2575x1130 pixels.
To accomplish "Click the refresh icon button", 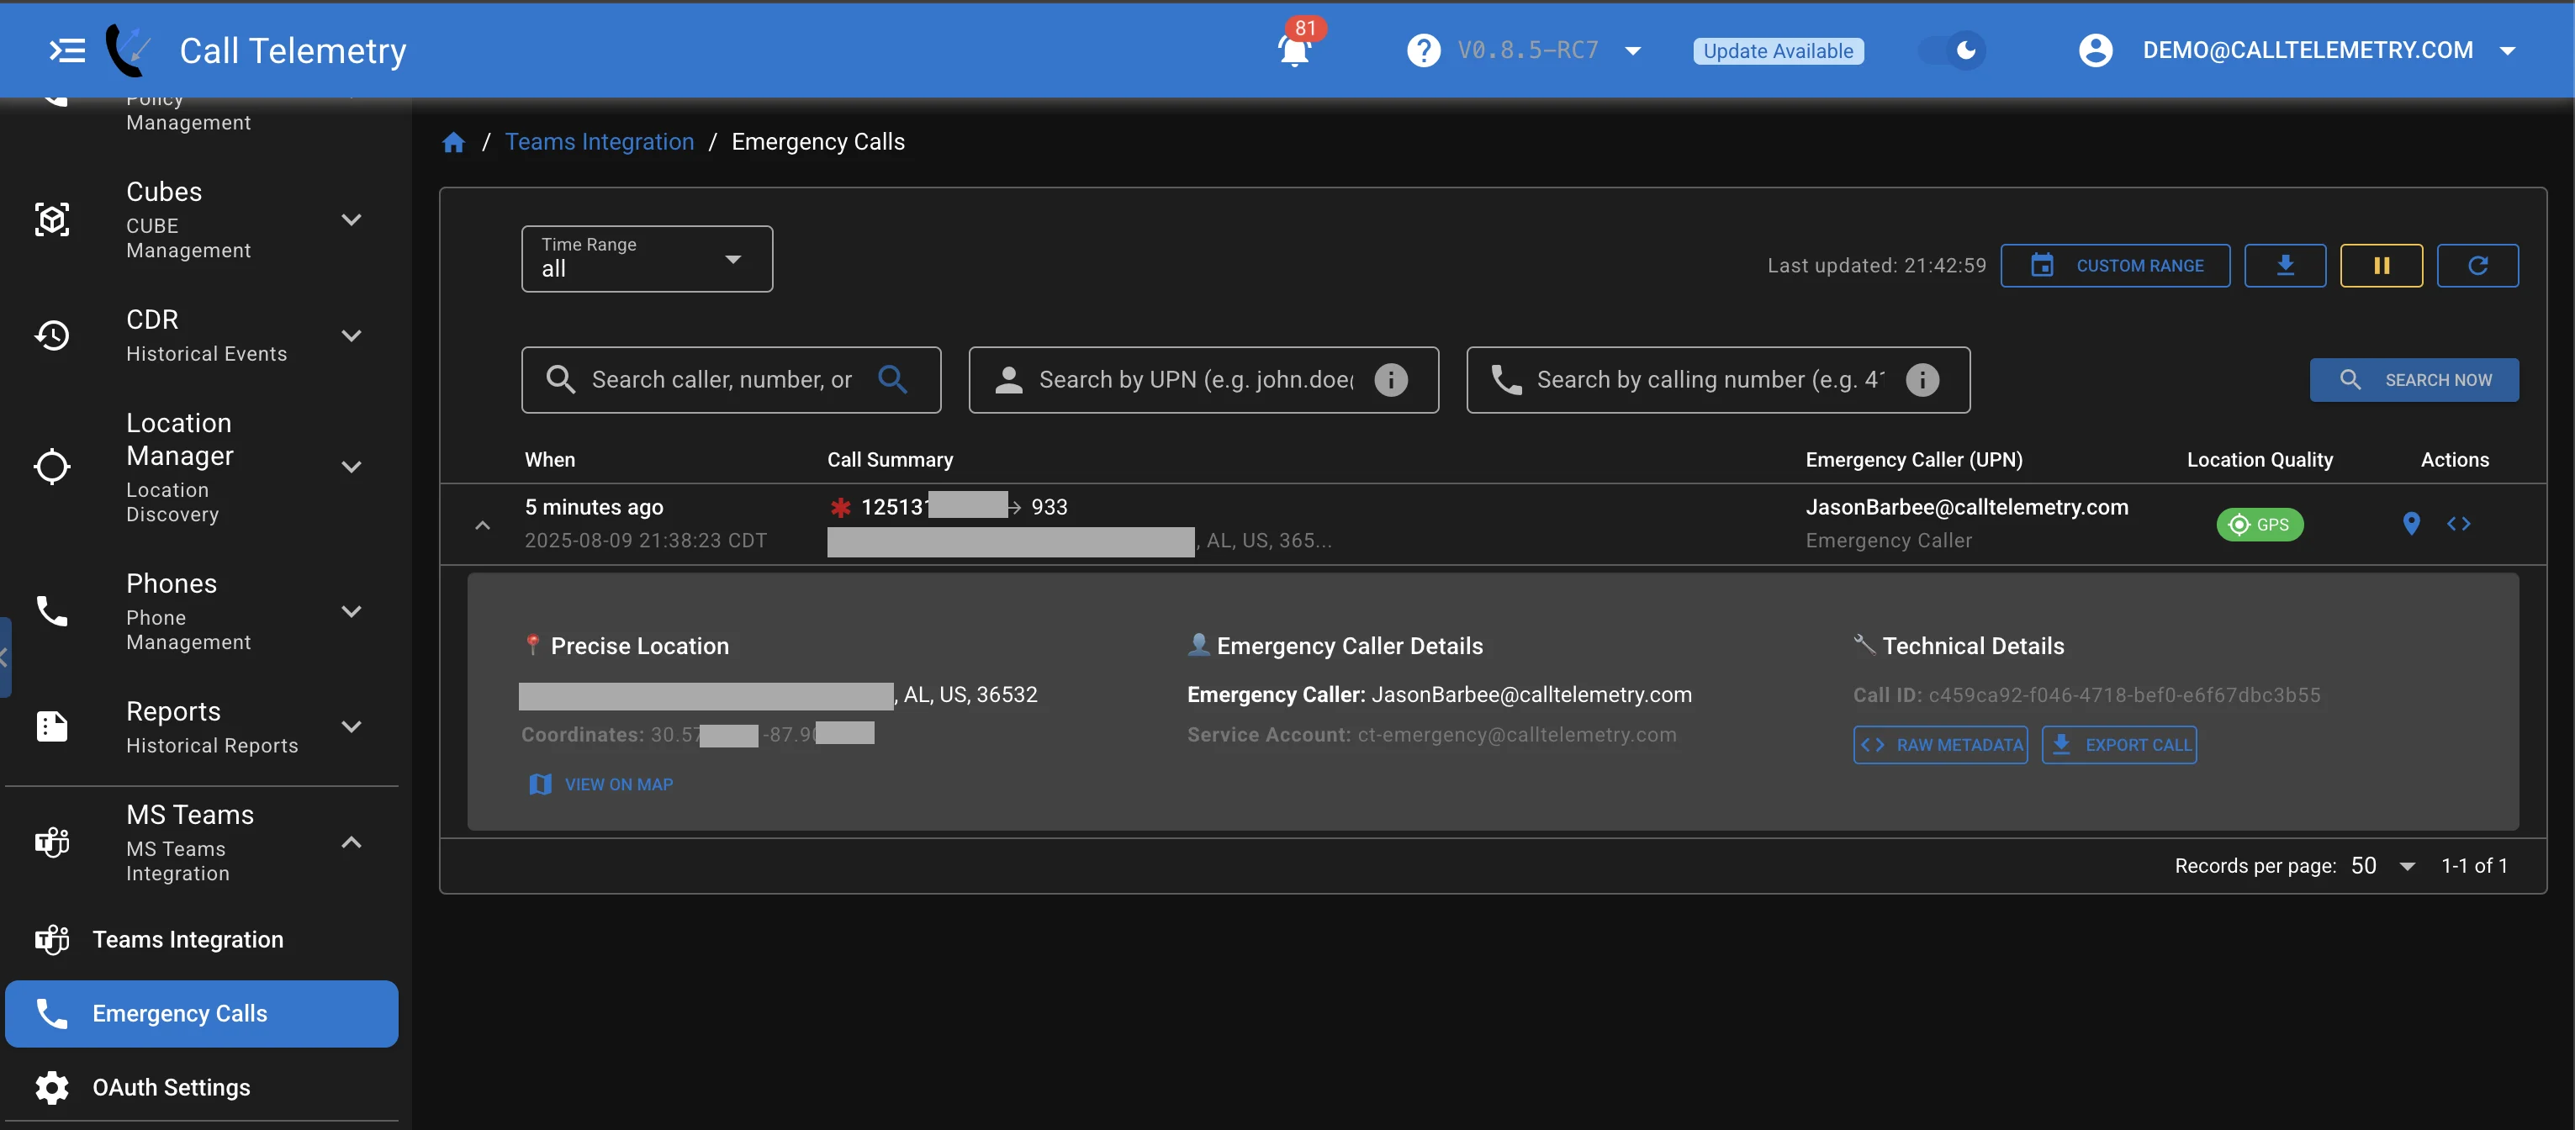I will 2477,266.
